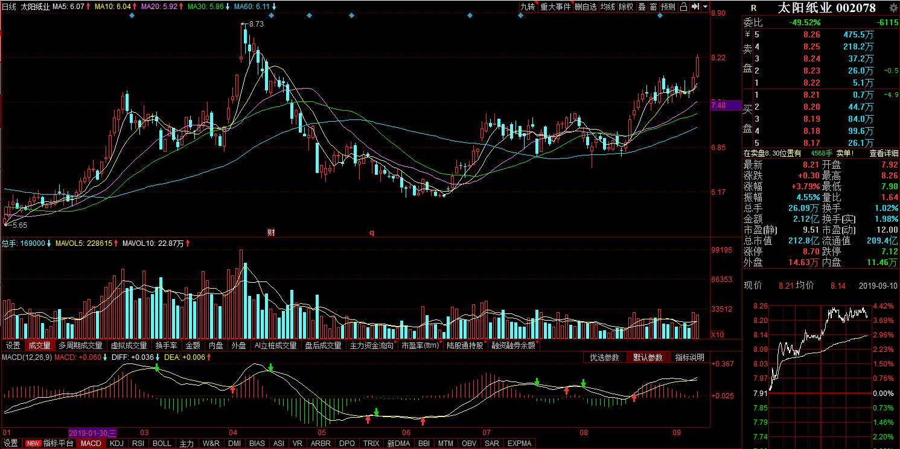Image resolution: width=900 pixels, height=449 pixels.
Task: Select the DMI indicator tab
Action: pos(234,444)
